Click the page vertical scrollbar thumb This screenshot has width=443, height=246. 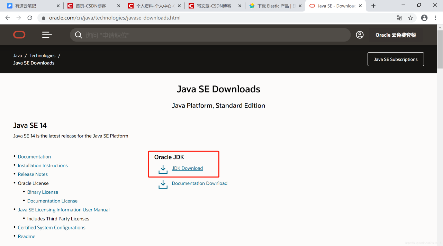(440, 49)
